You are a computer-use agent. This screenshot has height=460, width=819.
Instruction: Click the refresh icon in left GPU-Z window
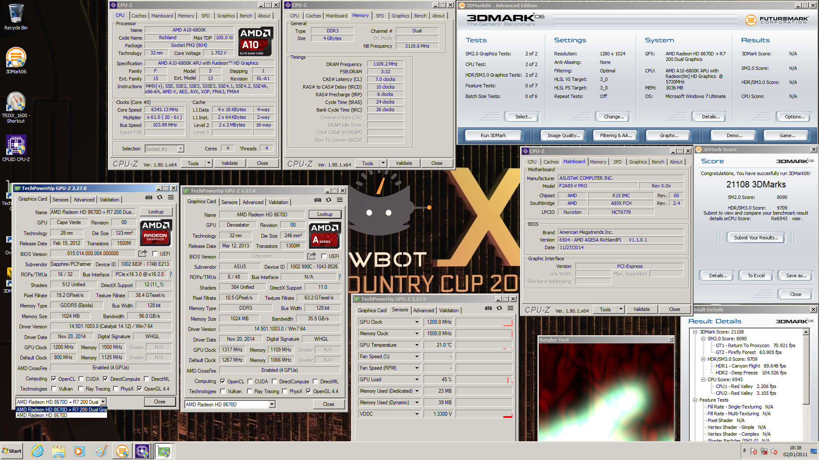click(x=160, y=198)
